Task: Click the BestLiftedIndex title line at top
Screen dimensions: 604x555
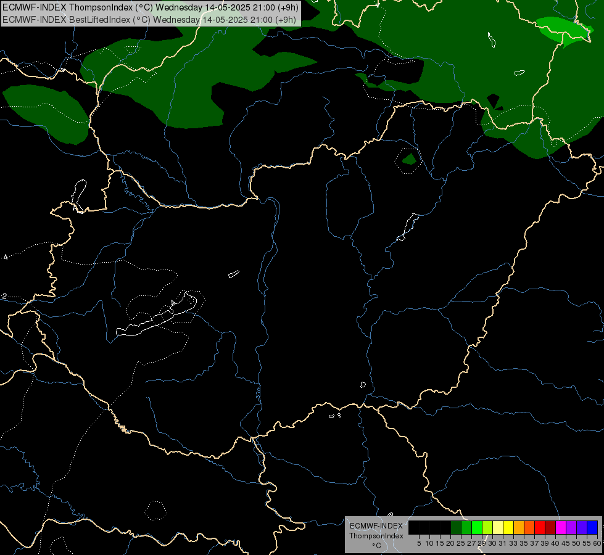Action: coord(149,20)
